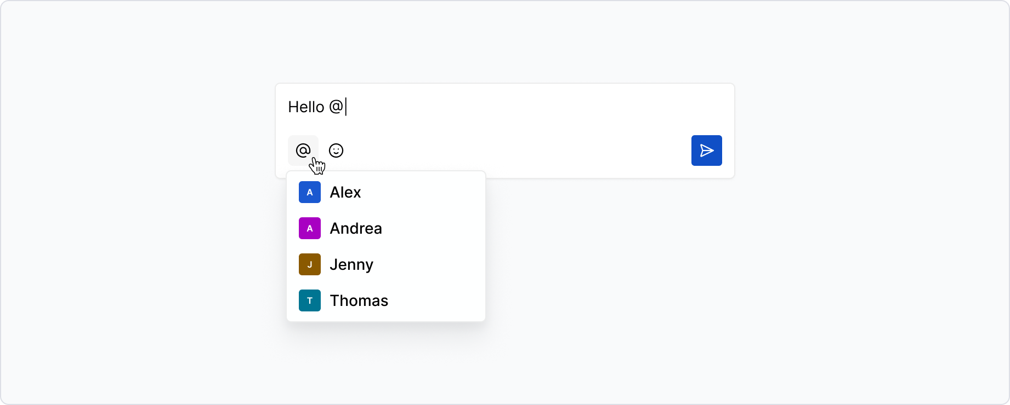1010x405 pixels.
Task: Choose Jenny from the mention dropdown
Action: click(351, 264)
